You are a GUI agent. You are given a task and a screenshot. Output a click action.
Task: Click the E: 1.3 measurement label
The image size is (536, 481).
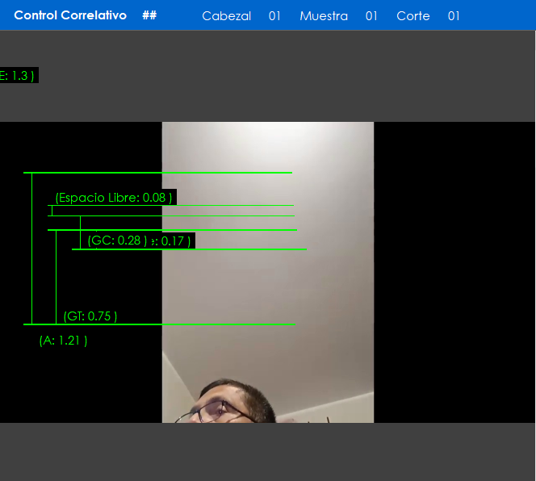click(18, 75)
